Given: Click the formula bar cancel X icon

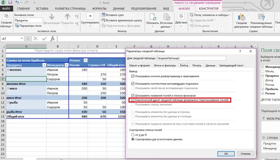Looking at the screenshot, I should click(36, 39).
